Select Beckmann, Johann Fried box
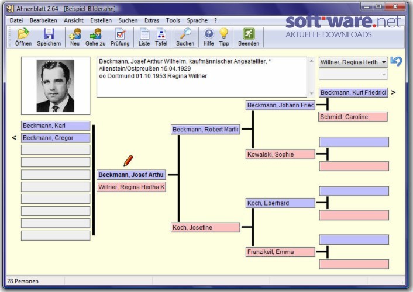This screenshot has height=292, width=413. (x=280, y=105)
